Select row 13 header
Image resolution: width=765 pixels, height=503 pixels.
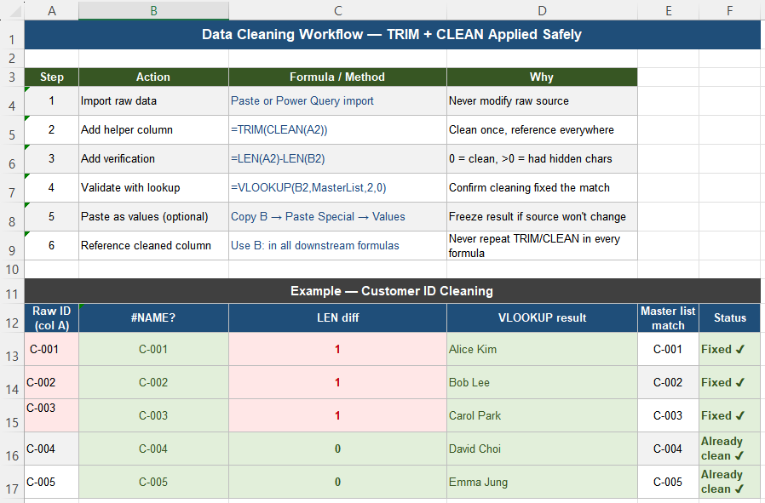[x=12, y=350]
